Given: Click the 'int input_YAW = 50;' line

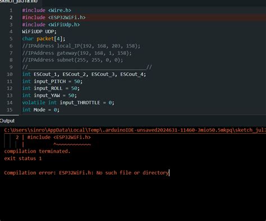Looking at the screenshot, I should click(49, 96).
